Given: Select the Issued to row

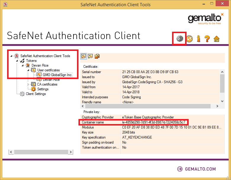Looking at the screenshot, I should [150, 77].
